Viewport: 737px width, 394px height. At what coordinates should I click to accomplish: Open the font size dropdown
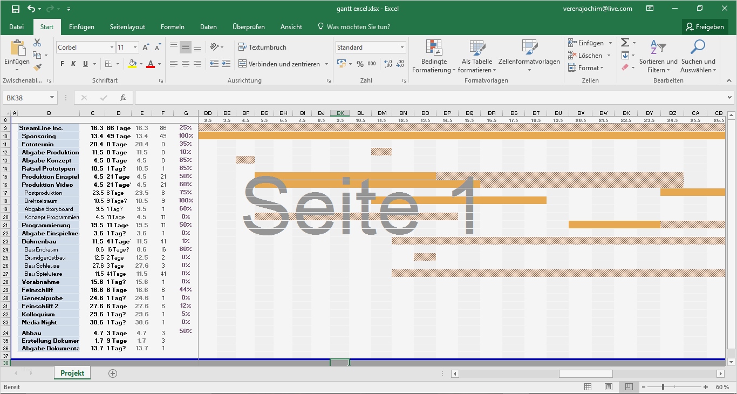[x=135, y=47]
